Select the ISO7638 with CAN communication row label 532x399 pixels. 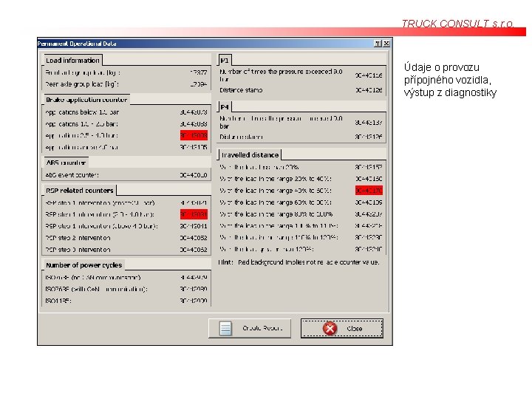pos(96,289)
